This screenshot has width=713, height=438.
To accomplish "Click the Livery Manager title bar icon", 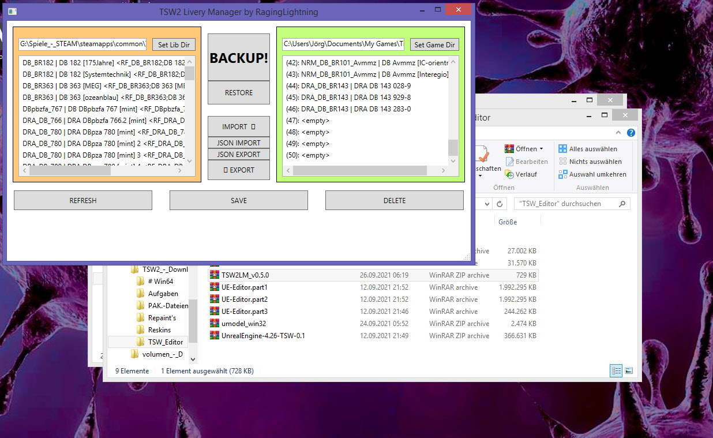I will pyautogui.click(x=12, y=12).
